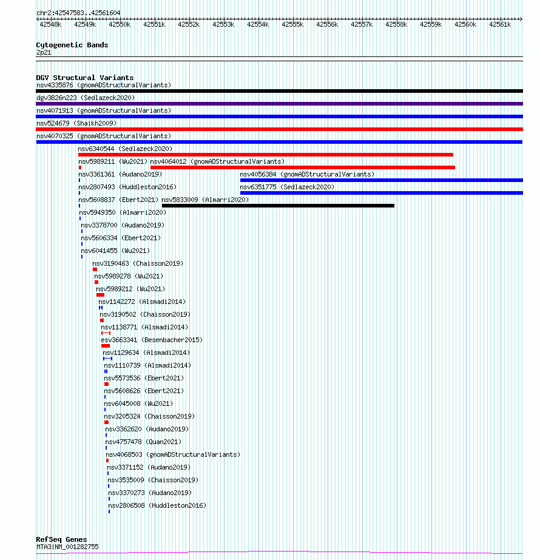The height and width of the screenshot is (560, 540).
Task: Select the red block under nsv5989212
Action: tap(100, 295)
